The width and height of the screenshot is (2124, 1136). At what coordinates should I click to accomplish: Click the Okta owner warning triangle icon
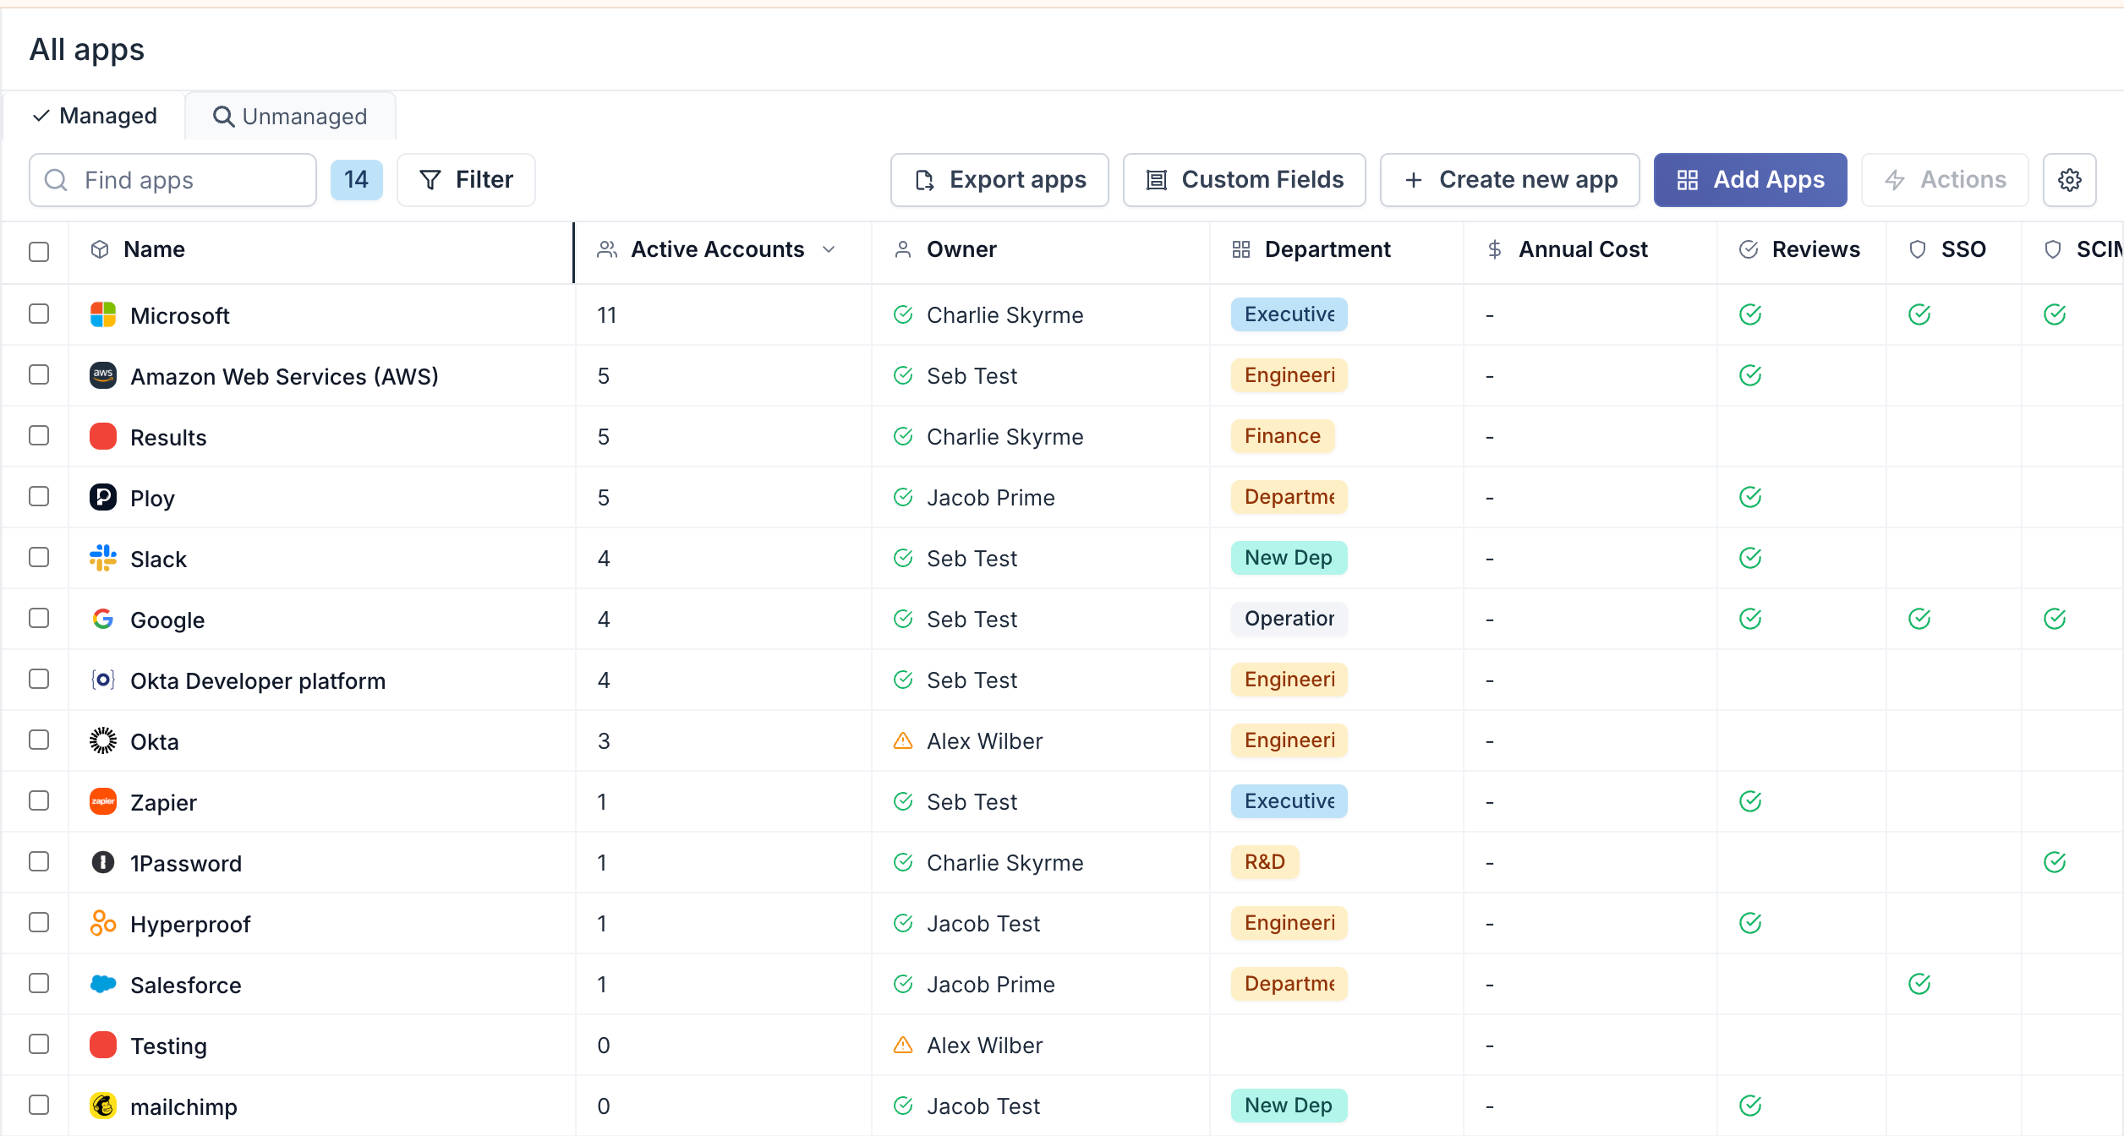click(x=903, y=740)
